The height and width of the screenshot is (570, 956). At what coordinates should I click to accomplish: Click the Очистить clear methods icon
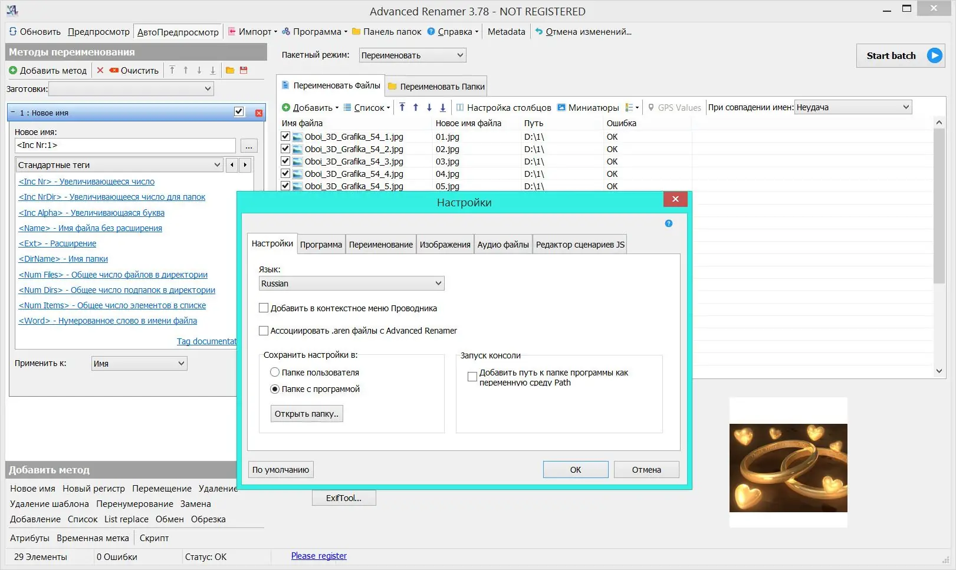(114, 70)
